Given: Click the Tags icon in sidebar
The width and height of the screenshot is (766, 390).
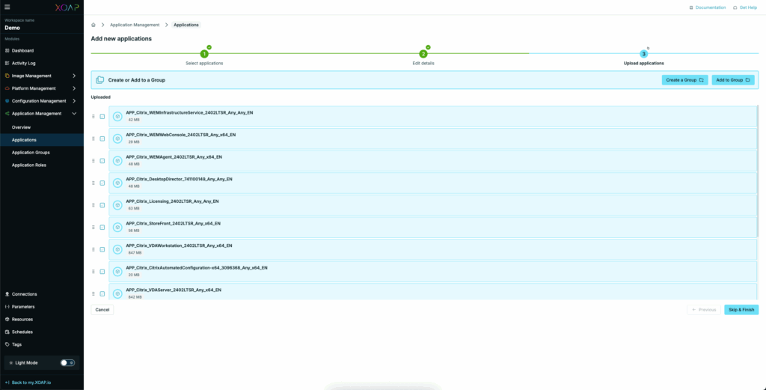Looking at the screenshot, I should (x=7, y=344).
